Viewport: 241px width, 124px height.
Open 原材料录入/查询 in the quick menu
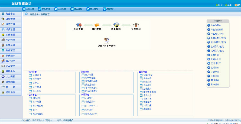tap(218, 42)
